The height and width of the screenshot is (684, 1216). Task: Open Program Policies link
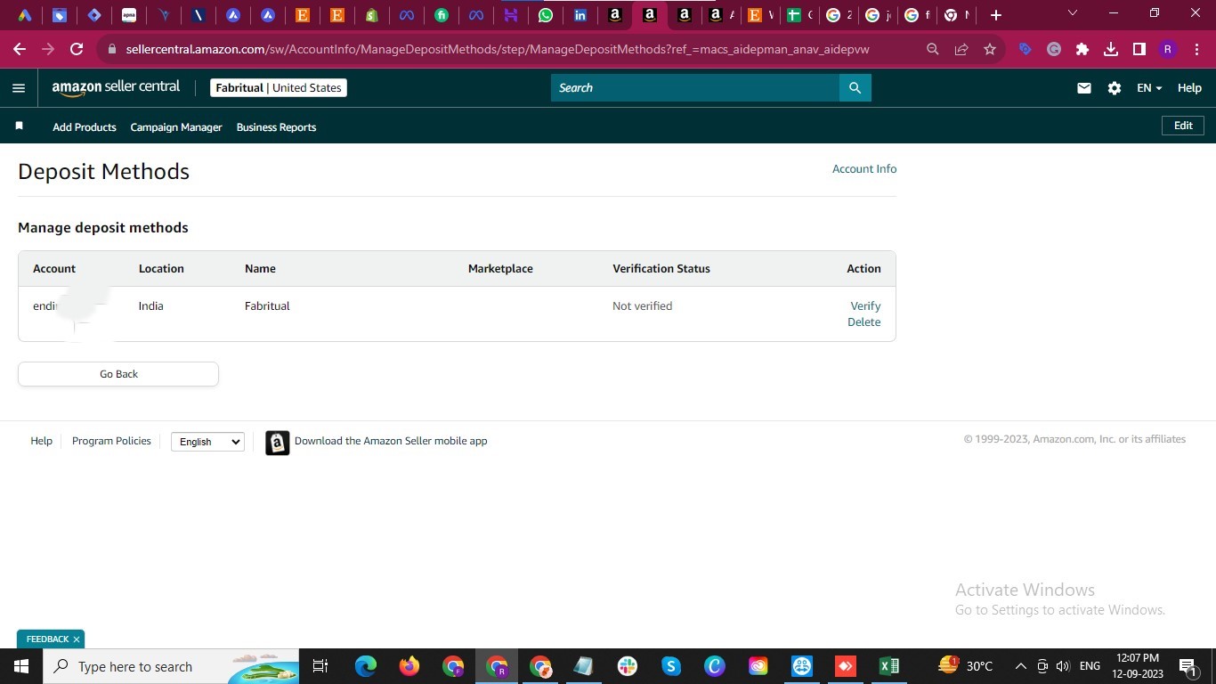[111, 441]
